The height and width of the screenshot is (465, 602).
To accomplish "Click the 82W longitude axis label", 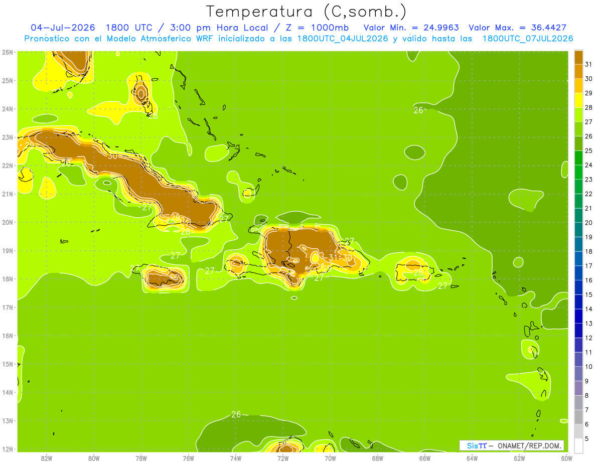I will [47, 458].
